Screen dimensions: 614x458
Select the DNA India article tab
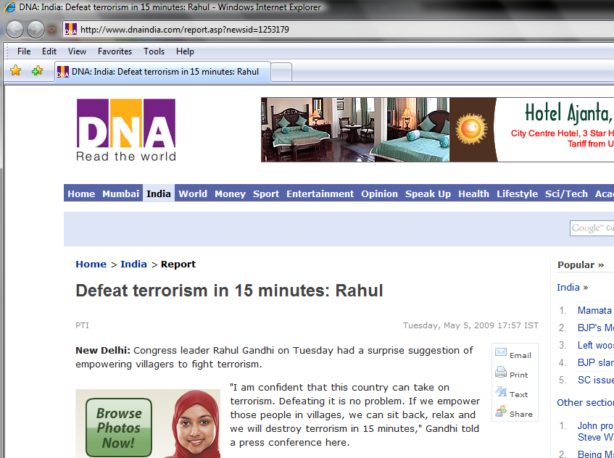[x=162, y=72]
